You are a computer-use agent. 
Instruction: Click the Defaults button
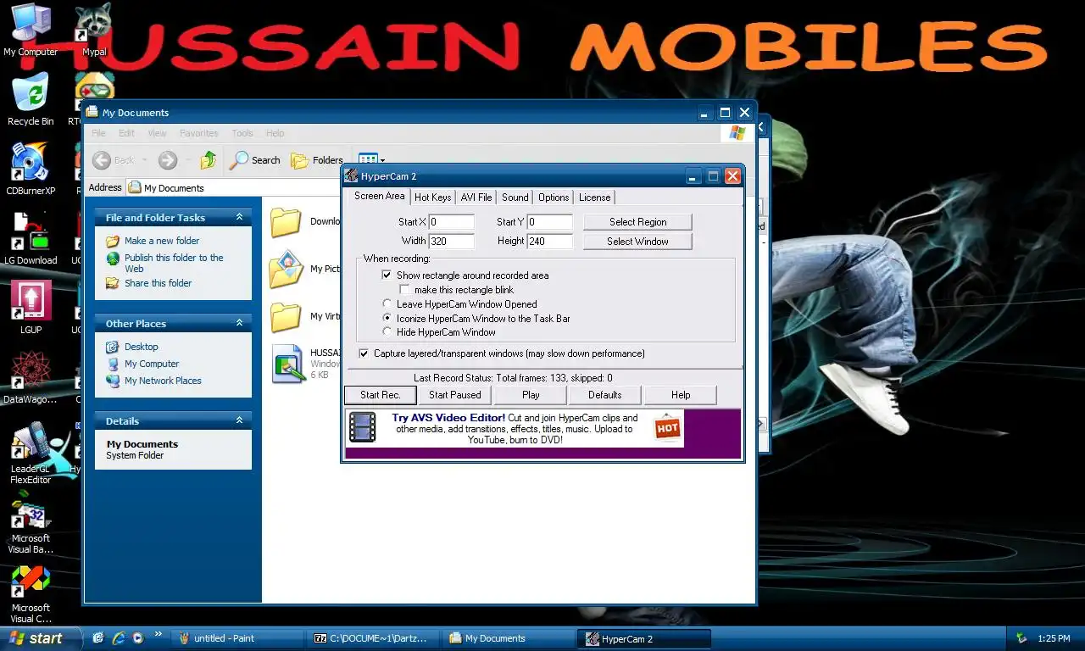click(605, 395)
